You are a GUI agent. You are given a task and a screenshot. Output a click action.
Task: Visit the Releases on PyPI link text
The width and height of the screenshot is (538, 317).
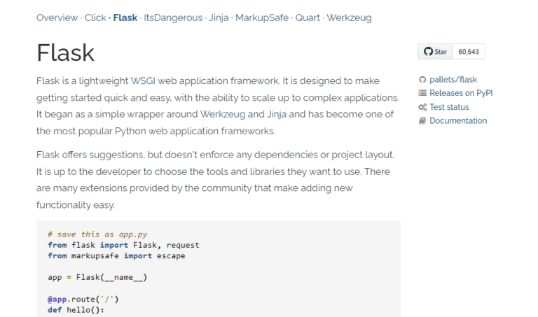click(x=461, y=93)
